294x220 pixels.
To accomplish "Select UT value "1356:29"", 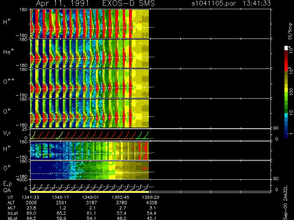I will [x=151, y=197].
